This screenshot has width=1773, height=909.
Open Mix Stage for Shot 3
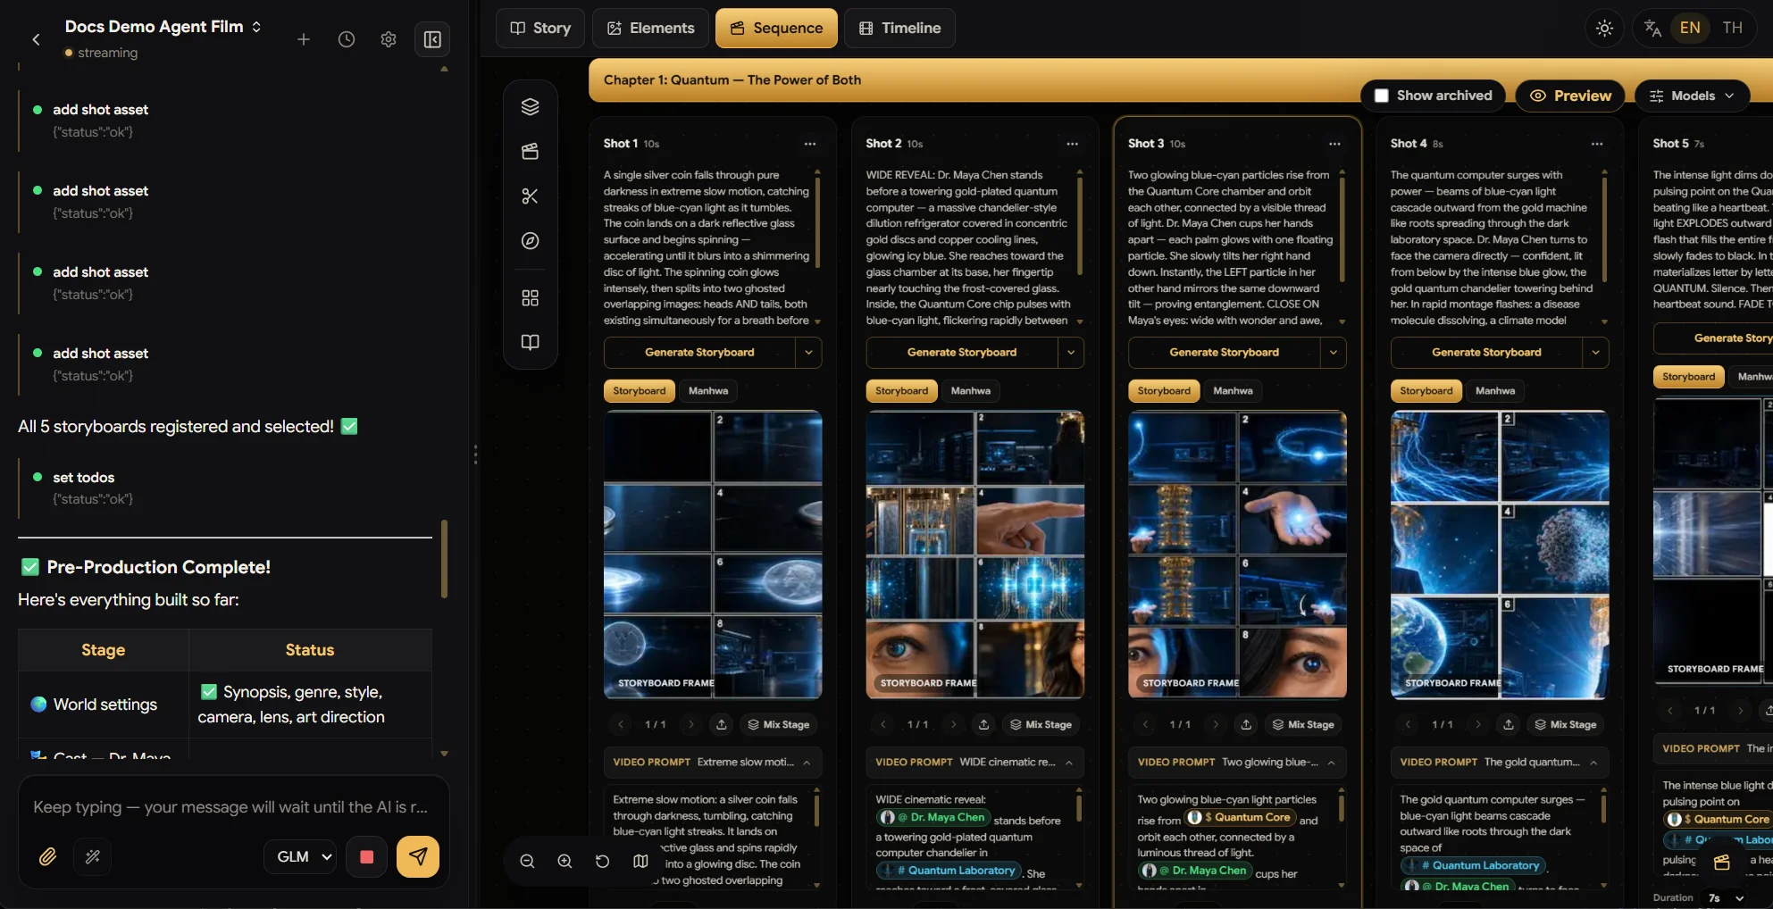(1303, 725)
